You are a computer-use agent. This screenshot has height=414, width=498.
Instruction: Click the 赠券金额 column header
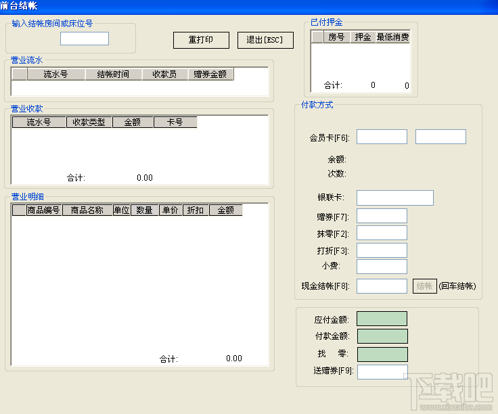click(210, 74)
